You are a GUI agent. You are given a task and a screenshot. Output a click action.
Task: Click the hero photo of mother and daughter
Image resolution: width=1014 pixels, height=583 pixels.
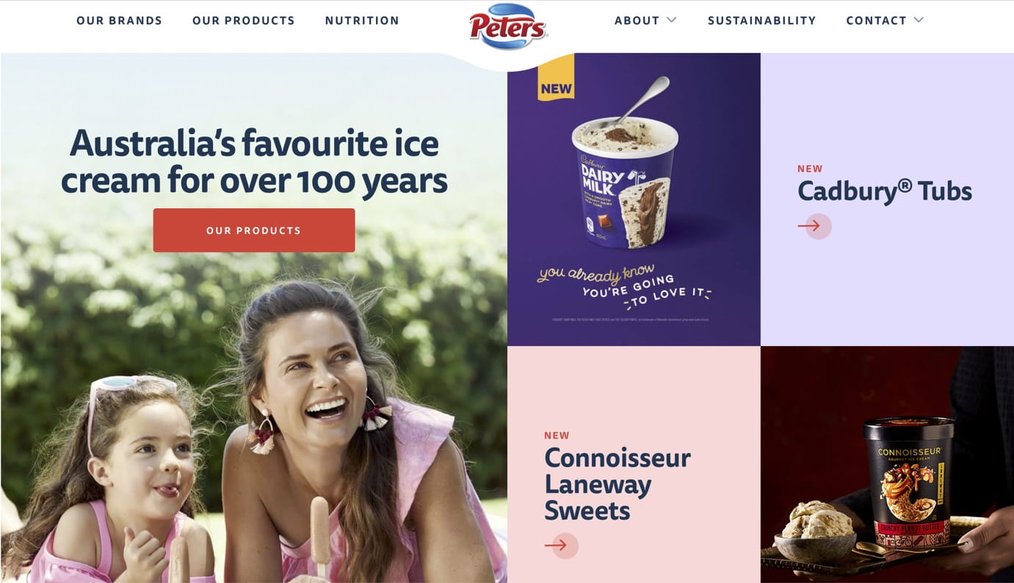point(253,411)
